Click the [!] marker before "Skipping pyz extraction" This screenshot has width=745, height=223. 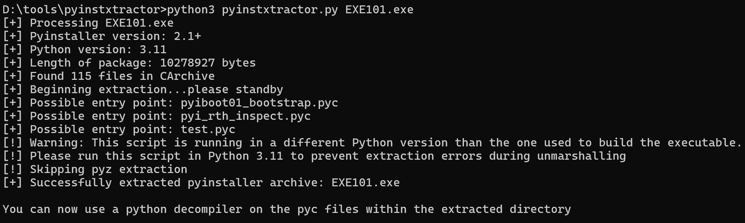tap(12, 169)
